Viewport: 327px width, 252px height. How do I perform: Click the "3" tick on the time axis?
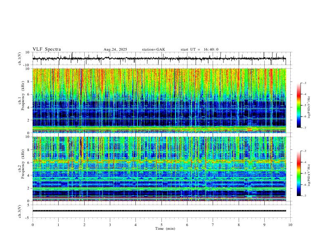110,225
